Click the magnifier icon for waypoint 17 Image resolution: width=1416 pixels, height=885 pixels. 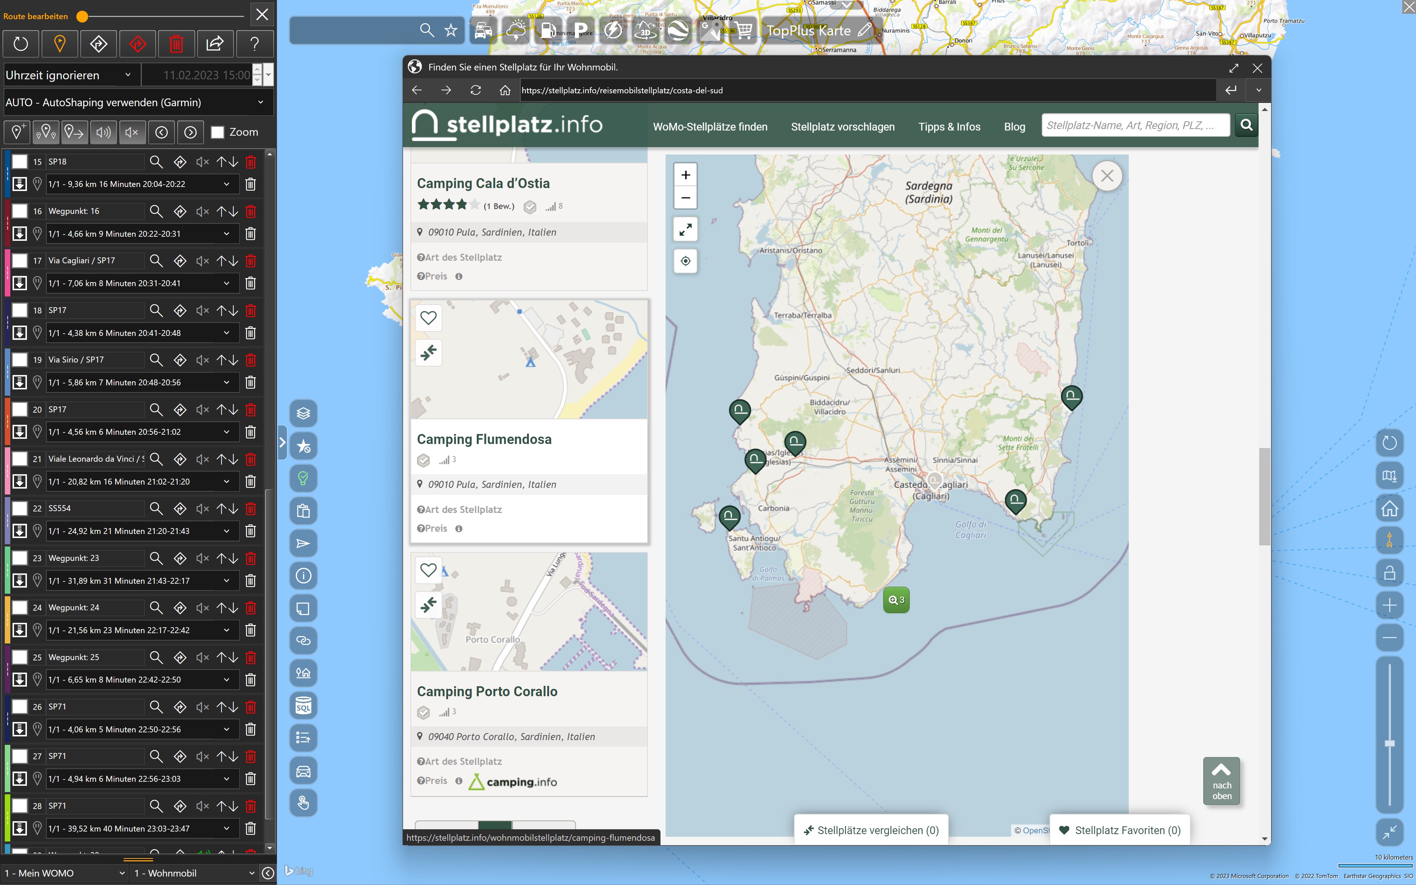(156, 260)
